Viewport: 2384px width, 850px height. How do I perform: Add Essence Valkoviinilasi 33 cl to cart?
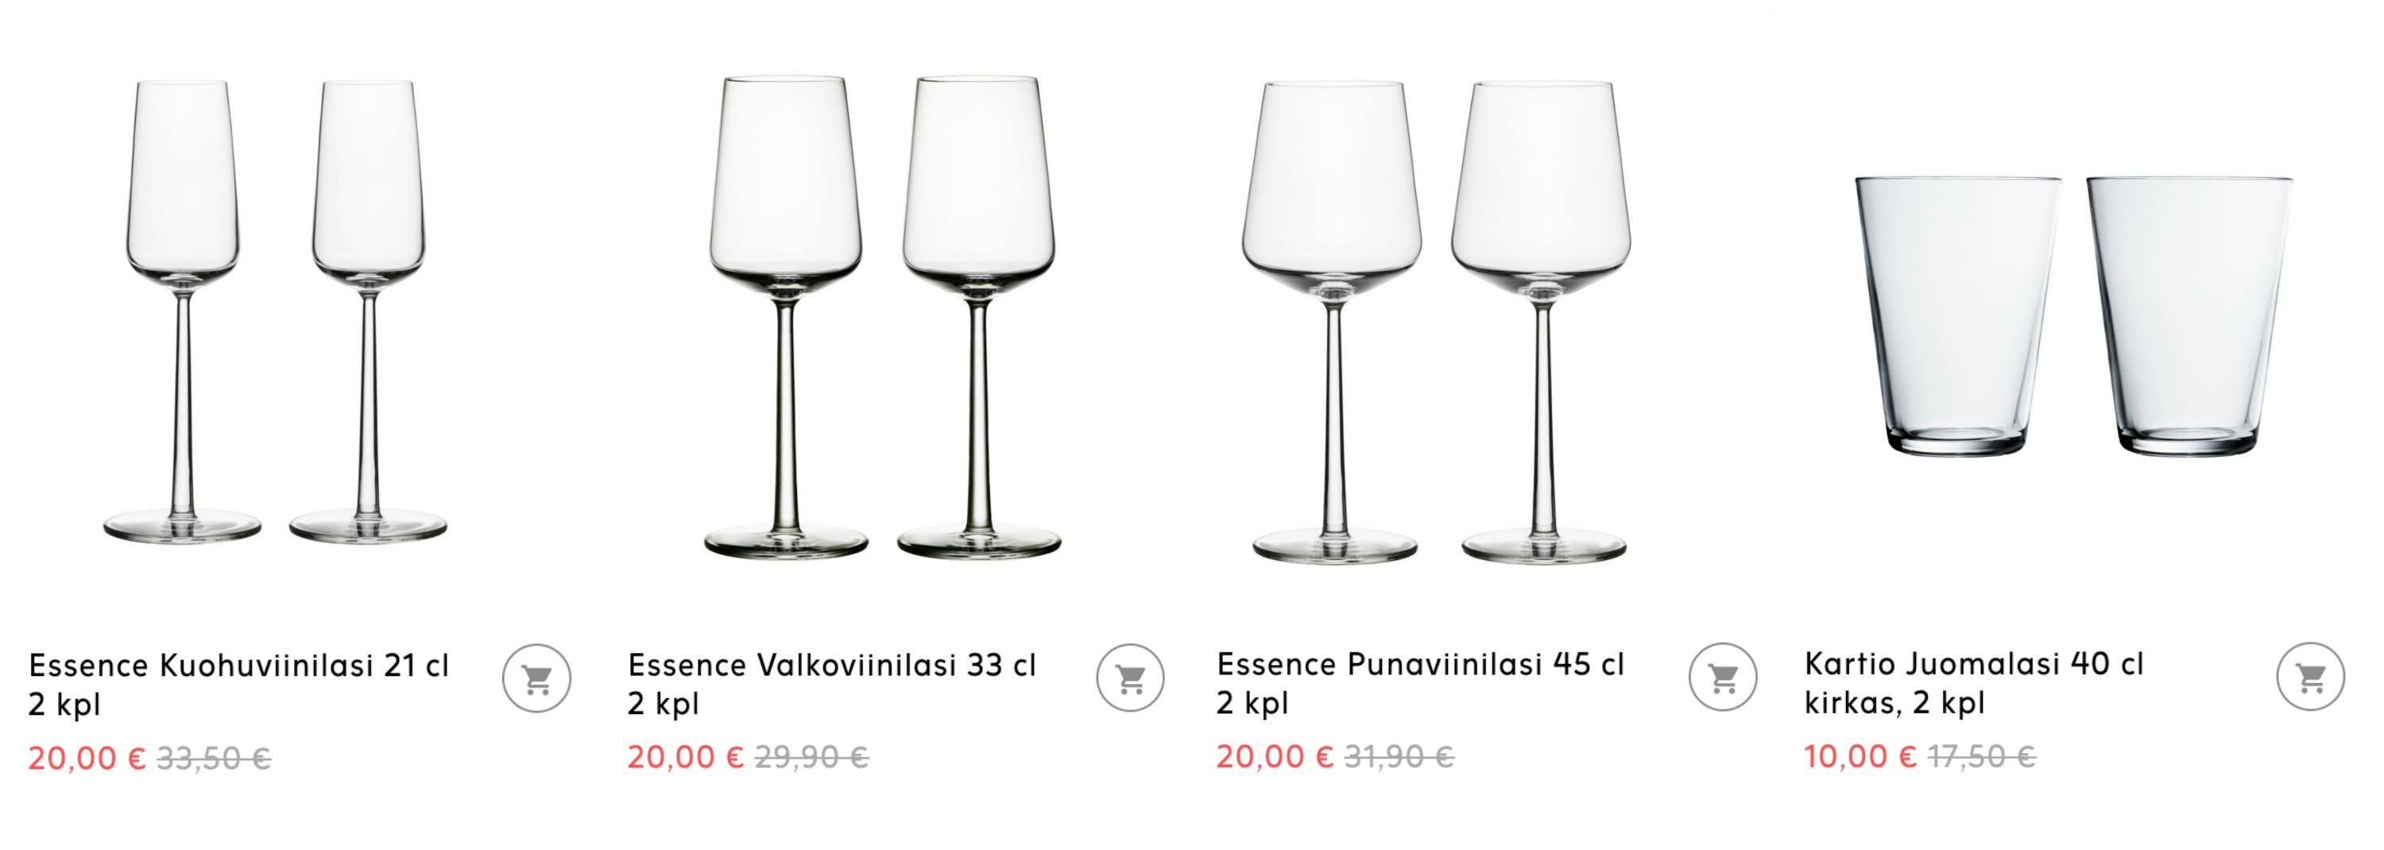click(x=1130, y=678)
